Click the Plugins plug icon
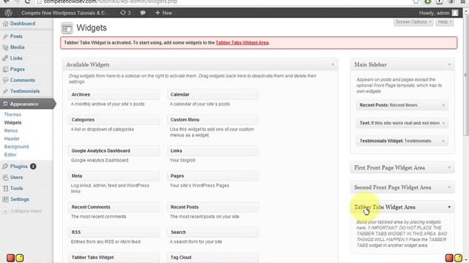Viewport: 469px width, 263px height. point(5,167)
